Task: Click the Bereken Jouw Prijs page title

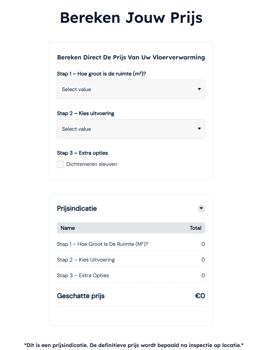Action: (131, 18)
